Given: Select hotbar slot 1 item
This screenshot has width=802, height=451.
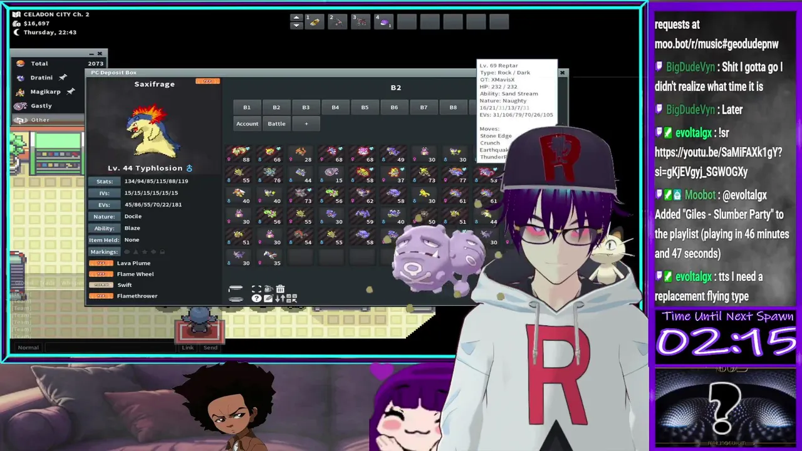Looking at the screenshot, I should pyautogui.click(x=315, y=22).
